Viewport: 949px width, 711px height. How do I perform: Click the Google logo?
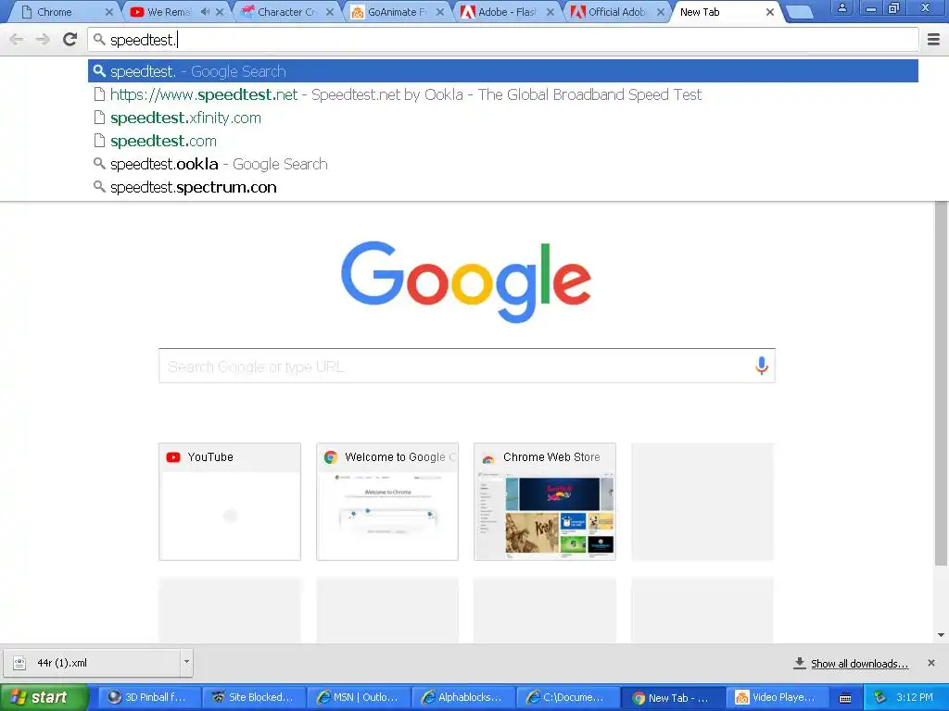click(466, 281)
